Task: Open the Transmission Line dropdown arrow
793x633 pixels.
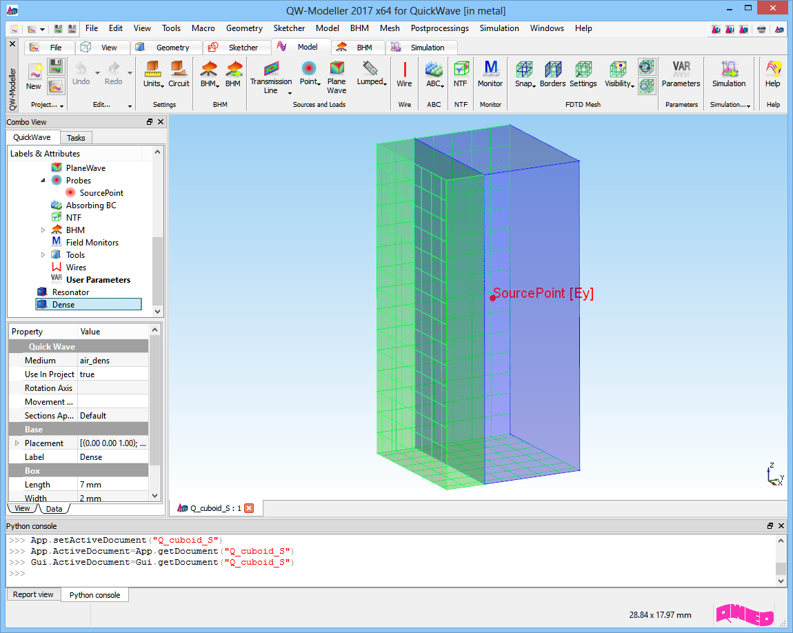Action: coord(290,93)
